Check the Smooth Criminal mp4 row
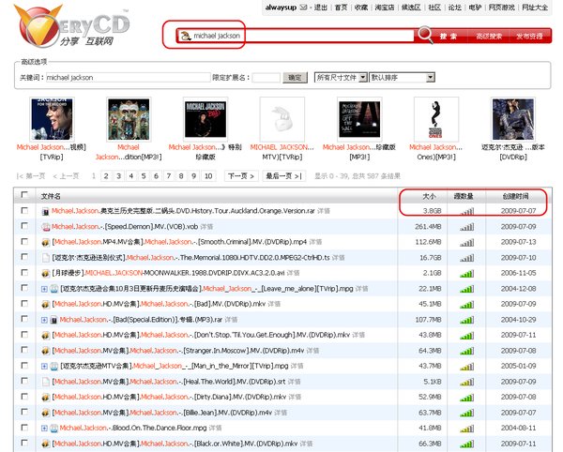Viewport: 563px width, 452px height. 24,241
